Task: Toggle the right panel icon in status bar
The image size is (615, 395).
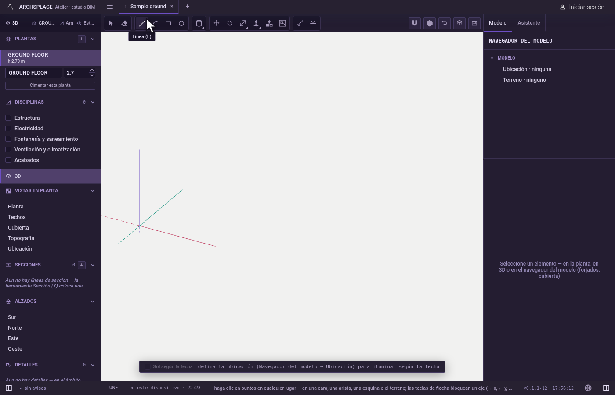Action: [606, 388]
